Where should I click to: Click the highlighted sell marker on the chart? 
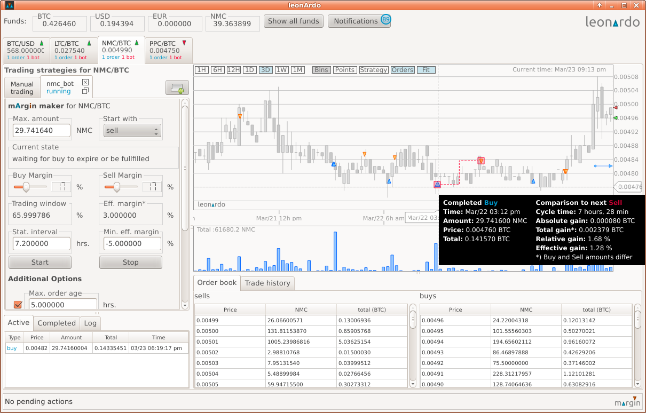tap(481, 161)
